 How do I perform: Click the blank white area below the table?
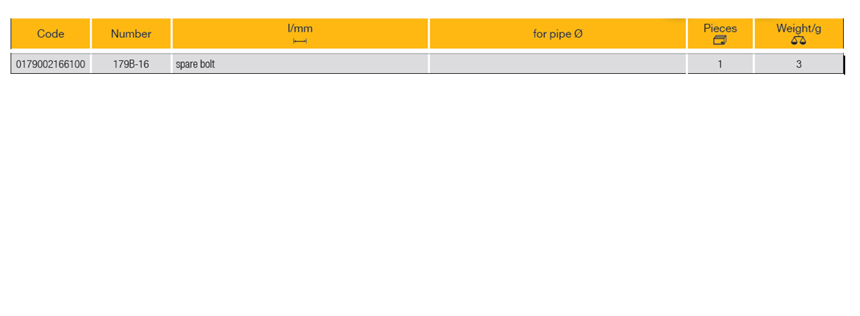(430, 197)
